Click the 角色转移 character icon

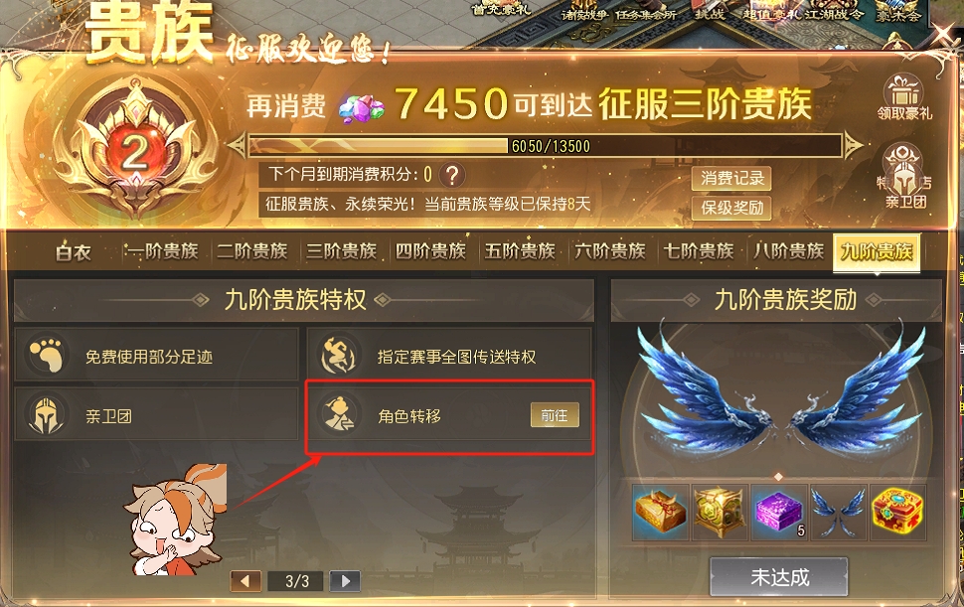click(x=339, y=414)
